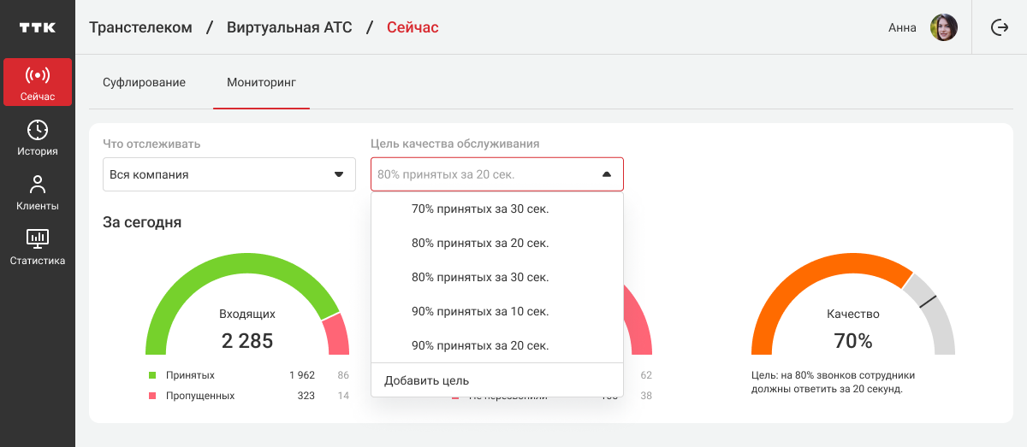1027x447 pixels.
Task: Open История clock icon in sidebar
Action: click(38, 130)
